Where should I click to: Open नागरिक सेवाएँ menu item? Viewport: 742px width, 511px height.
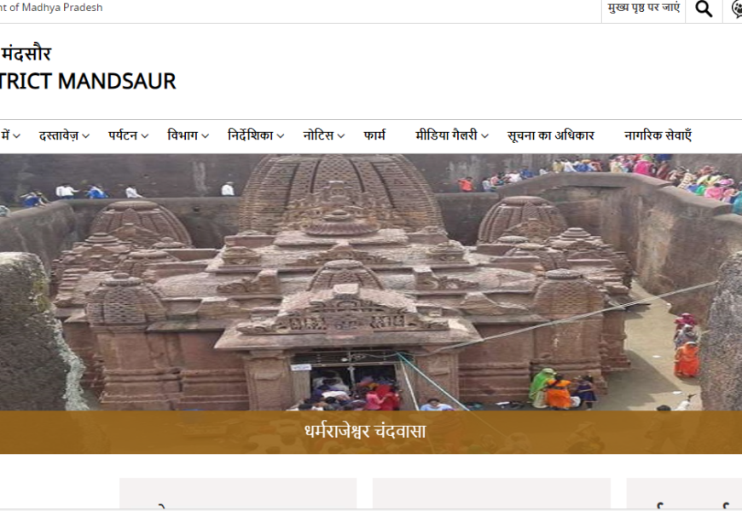pyautogui.click(x=657, y=135)
